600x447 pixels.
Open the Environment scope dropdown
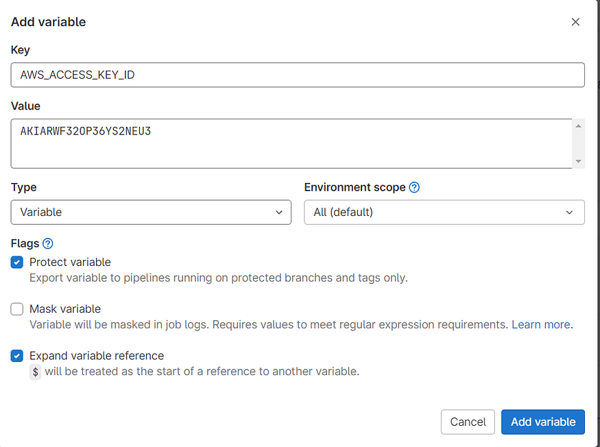click(x=444, y=213)
